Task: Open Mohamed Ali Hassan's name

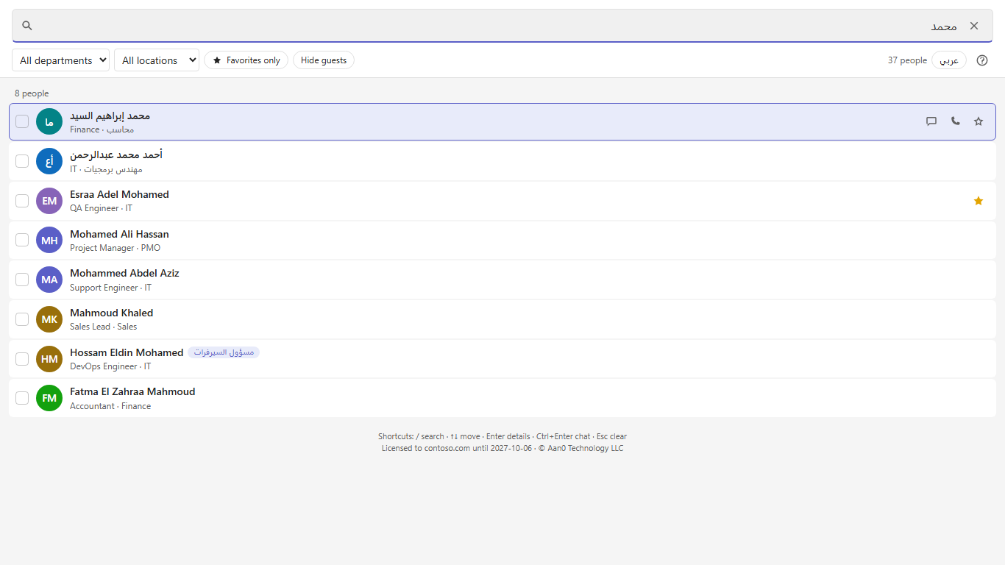Action: [119, 234]
